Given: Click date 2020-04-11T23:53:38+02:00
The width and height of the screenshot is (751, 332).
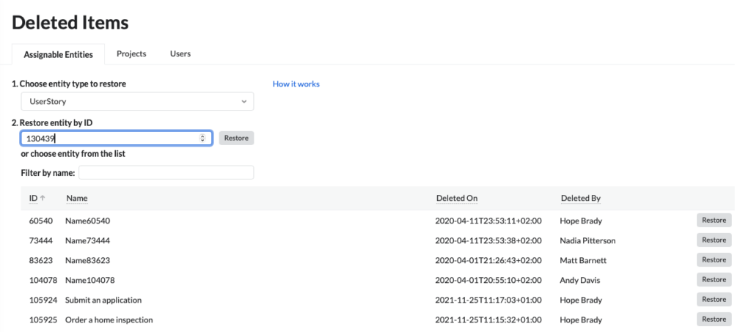Looking at the screenshot, I should tap(488, 240).
